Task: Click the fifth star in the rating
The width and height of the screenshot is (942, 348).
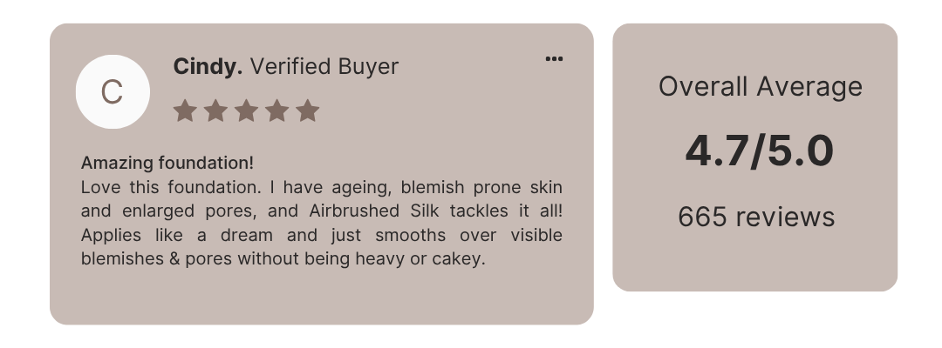Action: pyautogui.click(x=307, y=110)
